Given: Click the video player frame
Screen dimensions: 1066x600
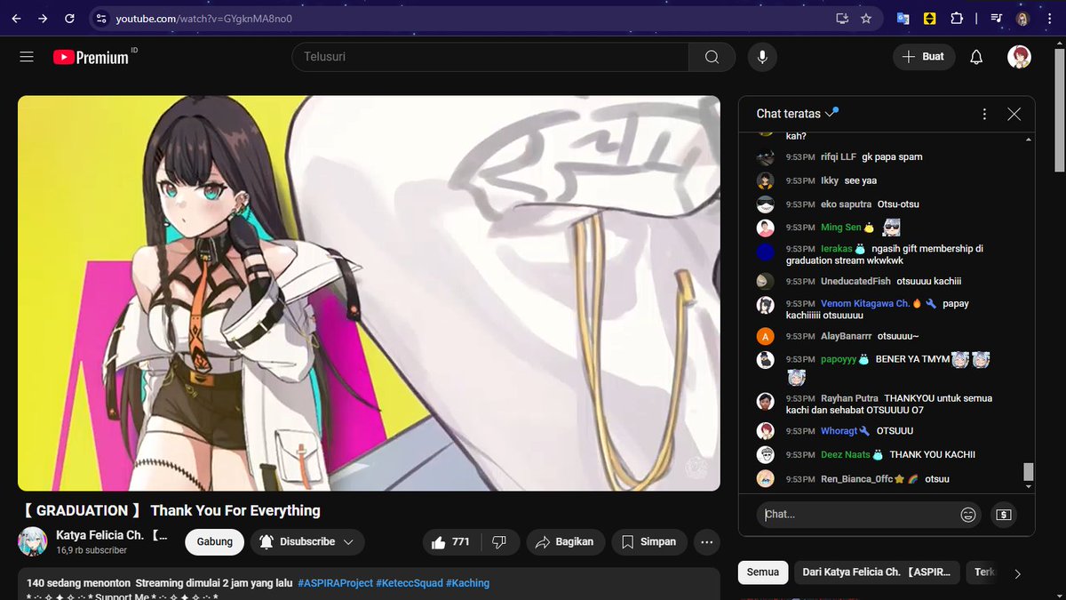Looking at the screenshot, I should coord(369,293).
